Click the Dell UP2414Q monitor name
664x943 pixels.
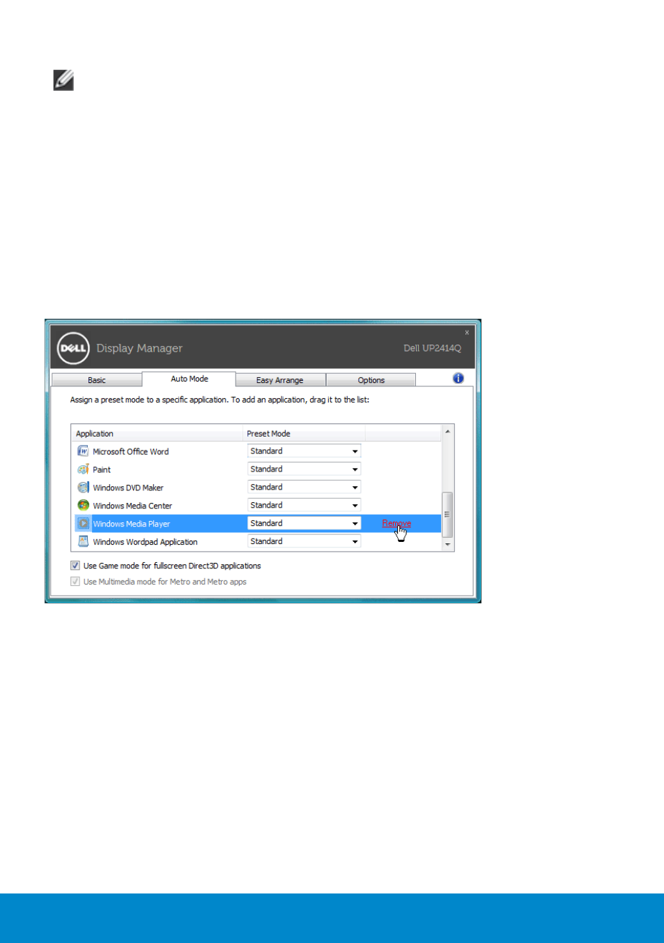[x=432, y=348]
